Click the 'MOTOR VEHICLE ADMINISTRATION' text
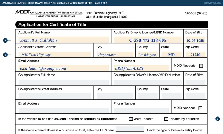This screenshot has width=223, height=134. [x=55, y=16]
